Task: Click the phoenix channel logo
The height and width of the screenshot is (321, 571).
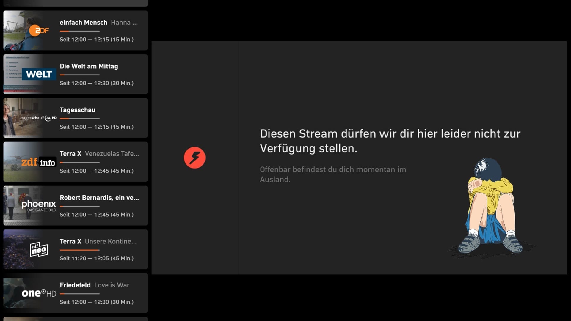Action: (39, 205)
